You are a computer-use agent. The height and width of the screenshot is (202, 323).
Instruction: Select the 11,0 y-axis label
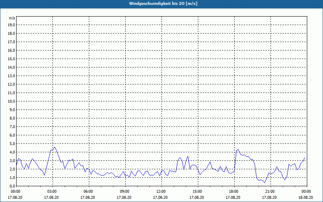pyautogui.click(x=12, y=93)
